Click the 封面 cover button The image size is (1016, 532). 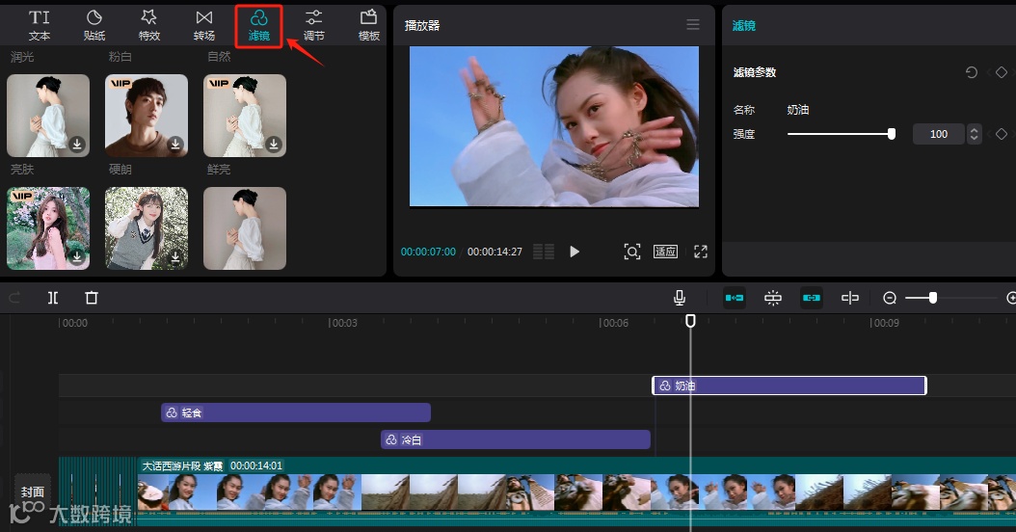coord(33,492)
